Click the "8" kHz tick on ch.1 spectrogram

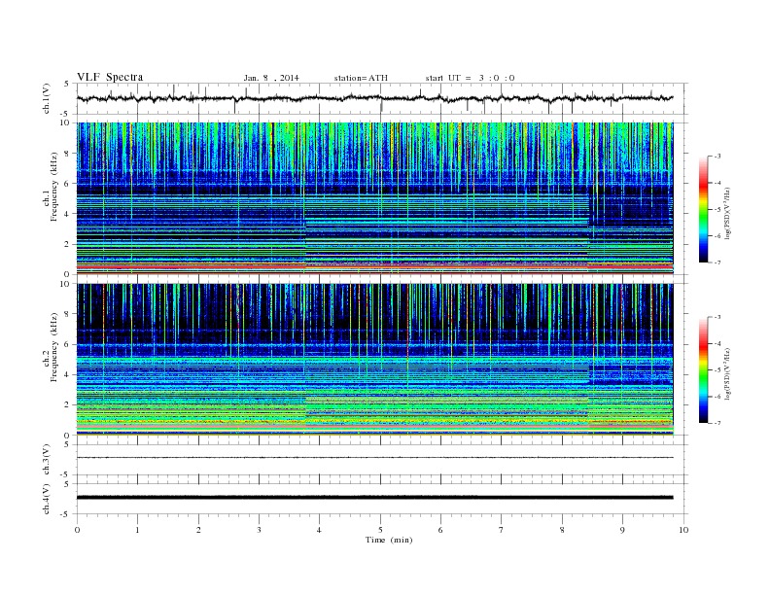click(68, 154)
